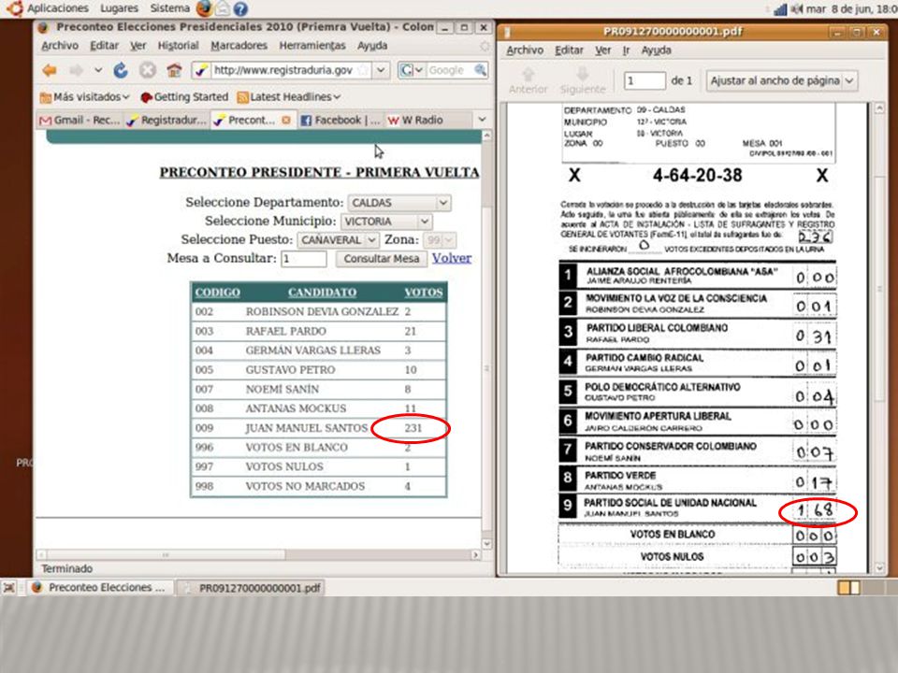This screenshot has height=673, width=898.
Task: Sort by CANDIDATO column header
Action: [322, 293]
